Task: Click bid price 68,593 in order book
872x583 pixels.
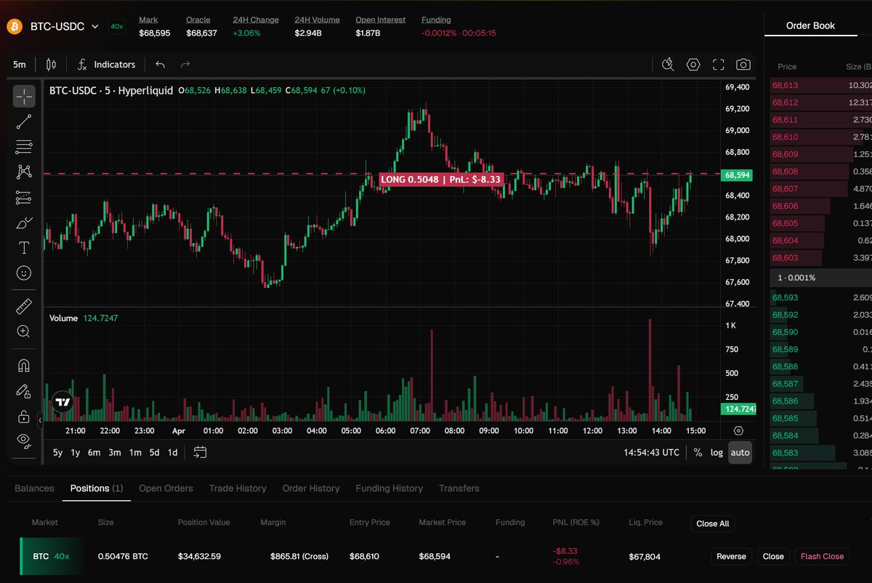Action: click(785, 297)
